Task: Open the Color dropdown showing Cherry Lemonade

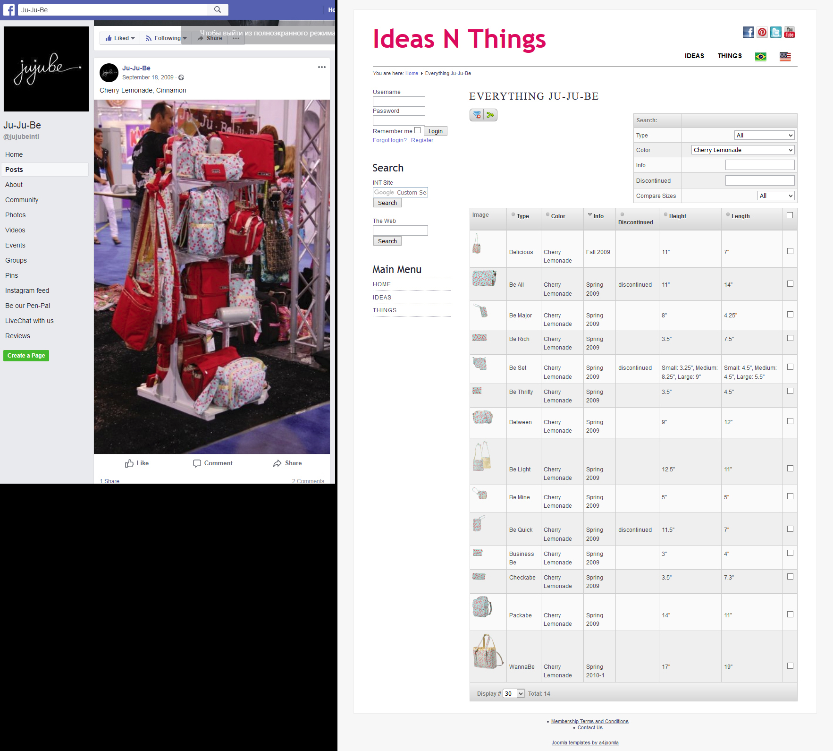Action: pyautogui.click(x=743, y=150)
